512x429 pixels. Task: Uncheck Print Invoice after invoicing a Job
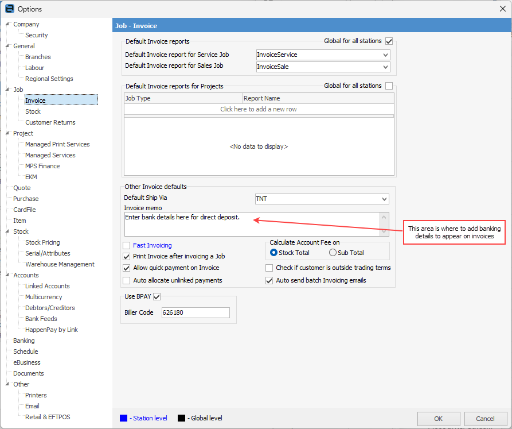coord(127,256)
